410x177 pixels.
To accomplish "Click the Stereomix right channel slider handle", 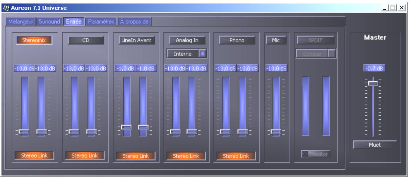I will pyautogui.click(x=41, y=132).
